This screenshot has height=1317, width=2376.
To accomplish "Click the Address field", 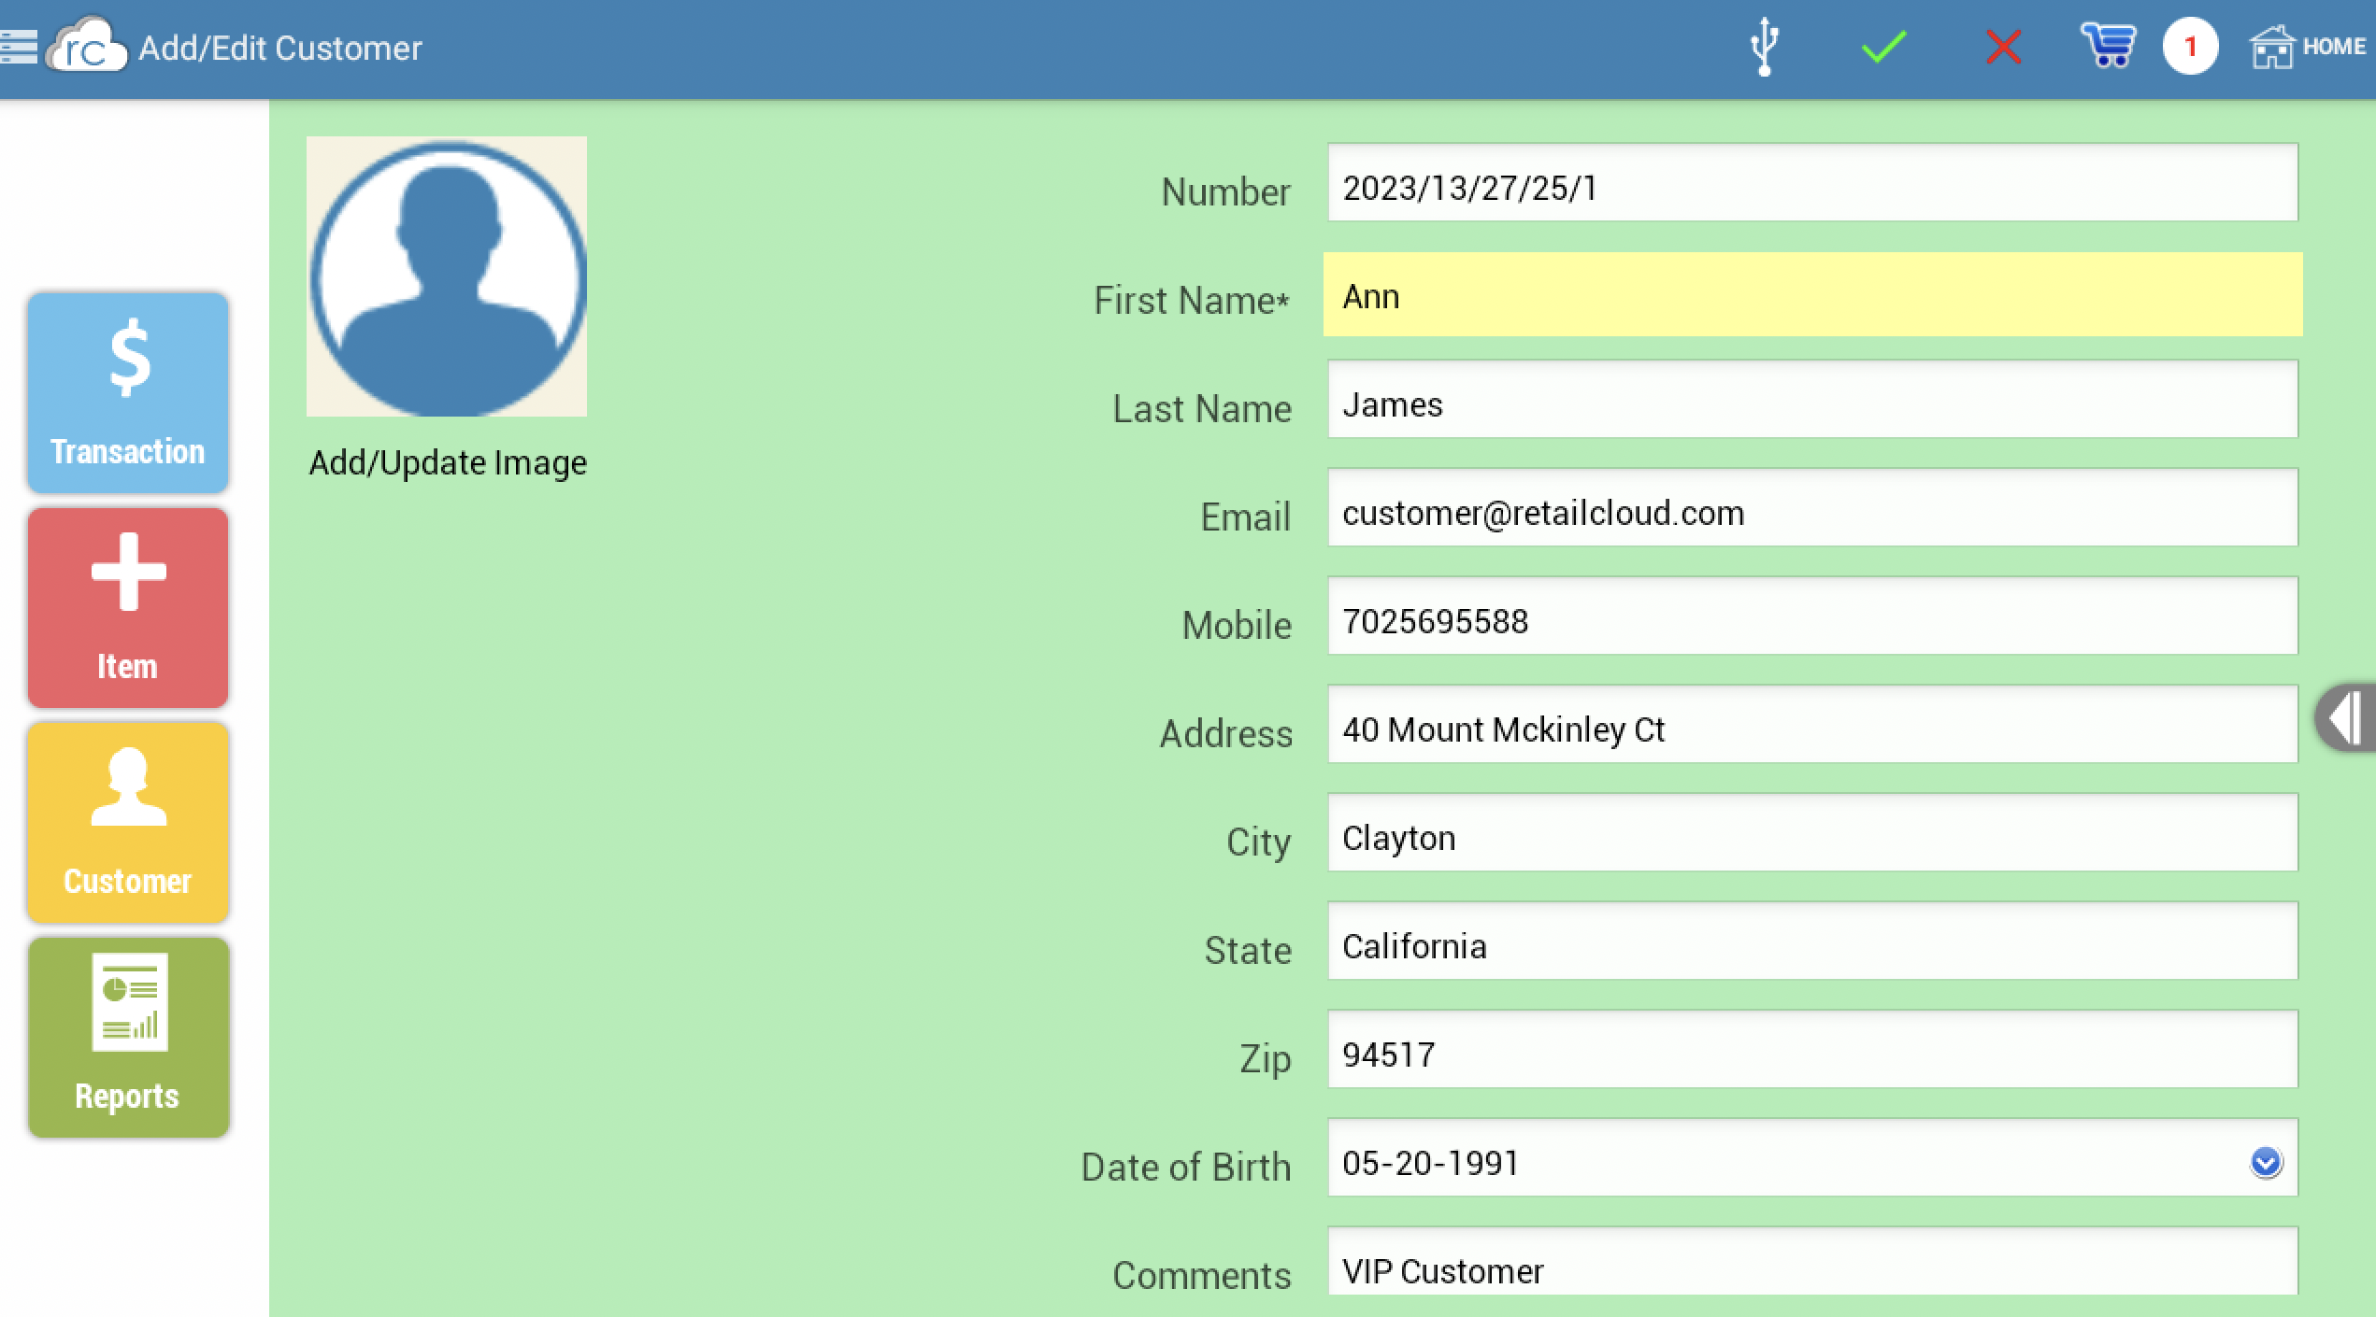I will 1812,724.
